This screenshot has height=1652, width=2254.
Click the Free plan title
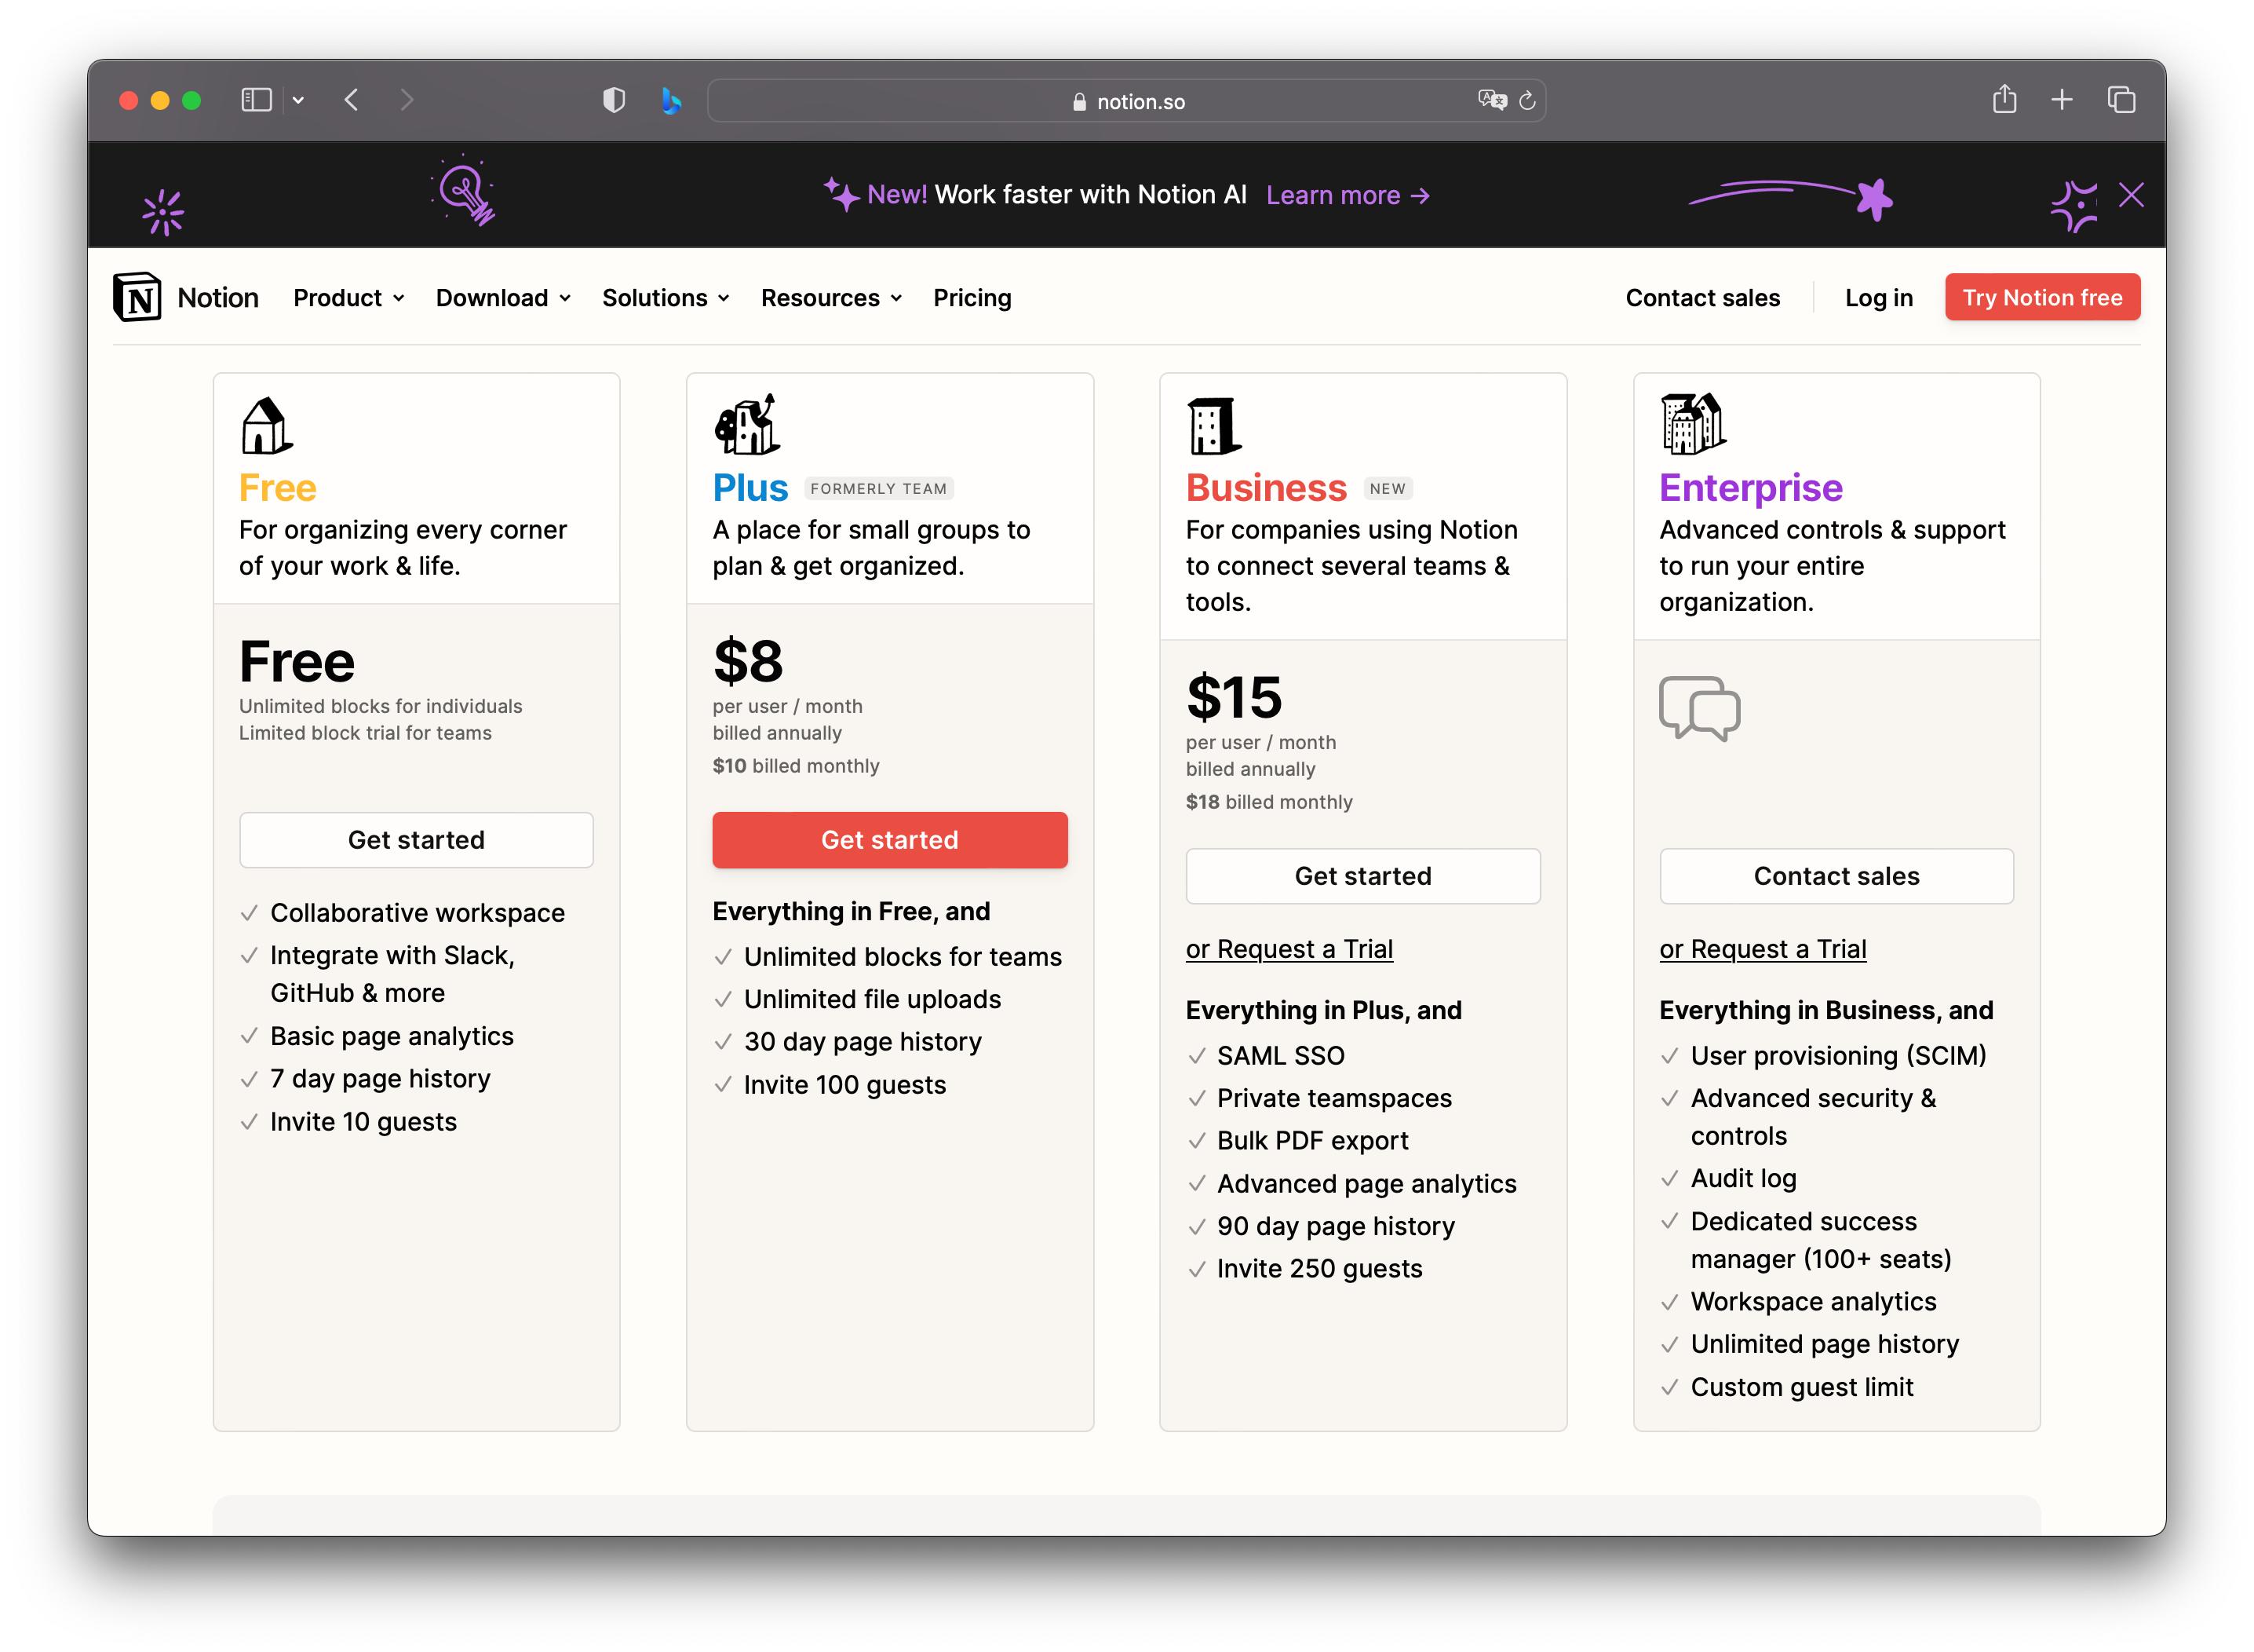click(278, 488)
